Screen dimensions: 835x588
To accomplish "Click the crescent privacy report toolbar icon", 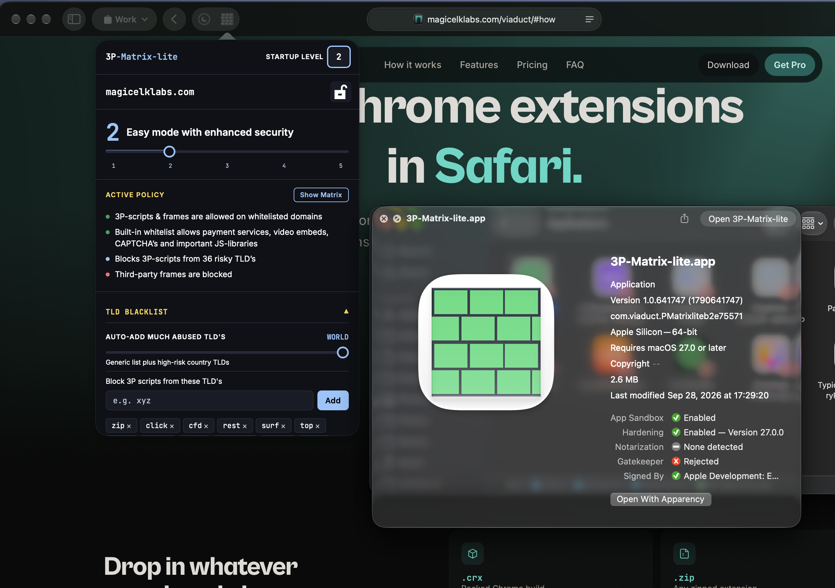I will click(204, 19).
